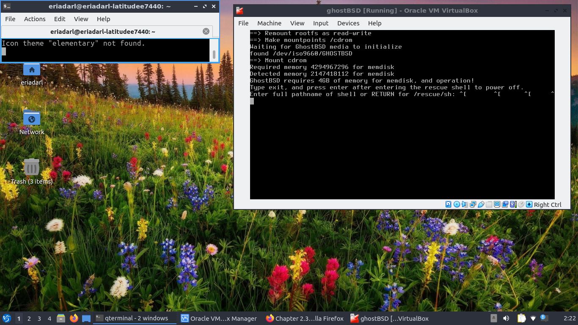Open the View menu in qterminal
This screenshot has width=578, height=325.
(81, 19)
